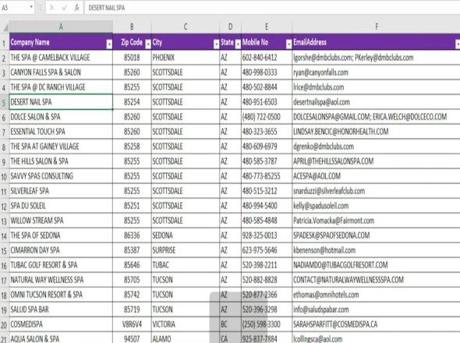Click cell COSMEDISPA
The width and height of the screenshot is (460, 343).
[x=61, y=324]
